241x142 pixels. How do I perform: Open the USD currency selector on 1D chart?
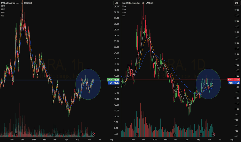point(237,3)
